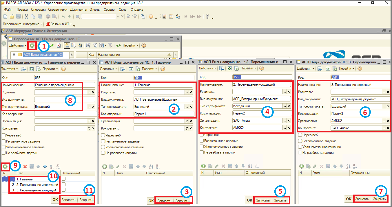
Task: Click Записать in Гашение с перемещением window
Action: [x=68, y=199]
